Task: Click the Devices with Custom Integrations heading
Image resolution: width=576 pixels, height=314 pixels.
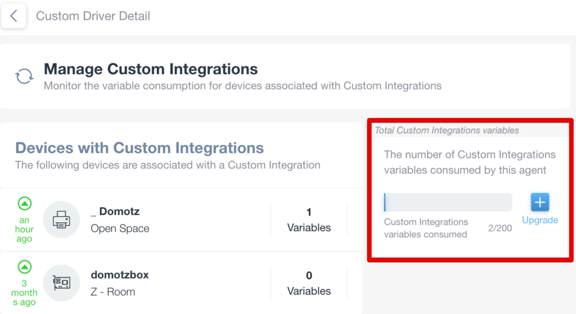Action: pyautogui.click(x=139, y=148)
